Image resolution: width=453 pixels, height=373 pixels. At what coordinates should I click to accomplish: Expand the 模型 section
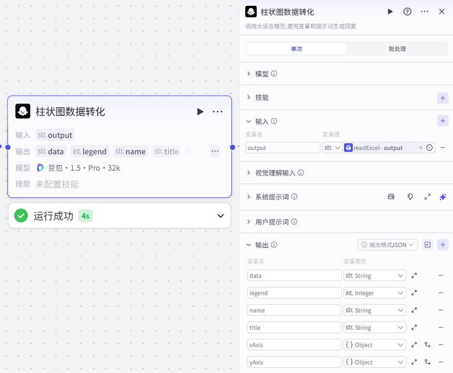pos(262,74)
